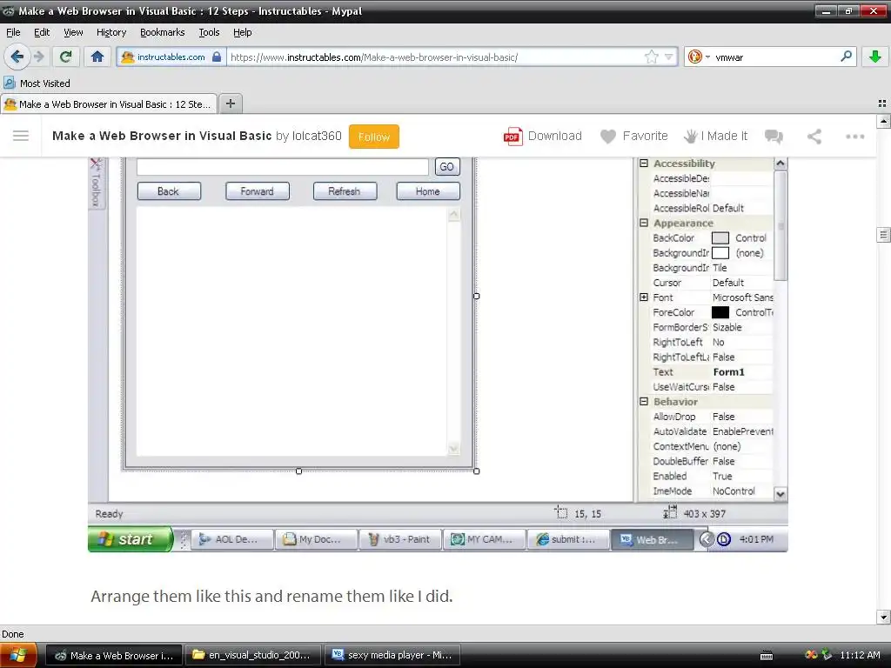Open the File menu

[x=13, y=32]
